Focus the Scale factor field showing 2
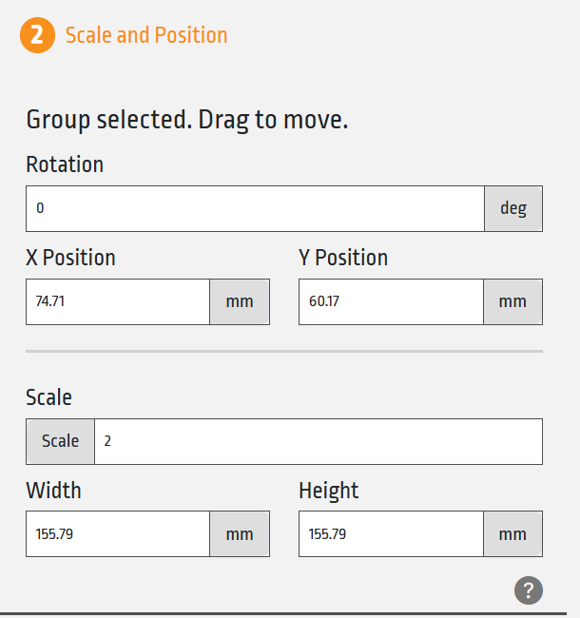The image size is (580, 618). coord(319,441)
